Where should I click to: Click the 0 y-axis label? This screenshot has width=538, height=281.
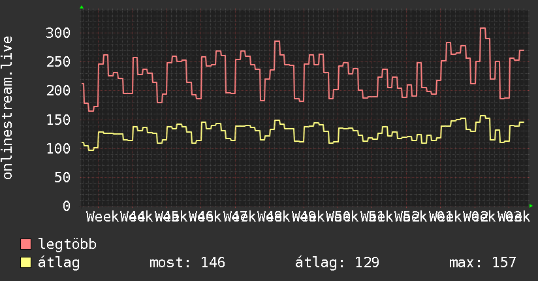point(67,206)
